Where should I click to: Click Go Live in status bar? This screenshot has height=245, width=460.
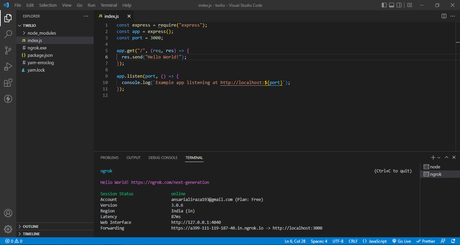402,241
